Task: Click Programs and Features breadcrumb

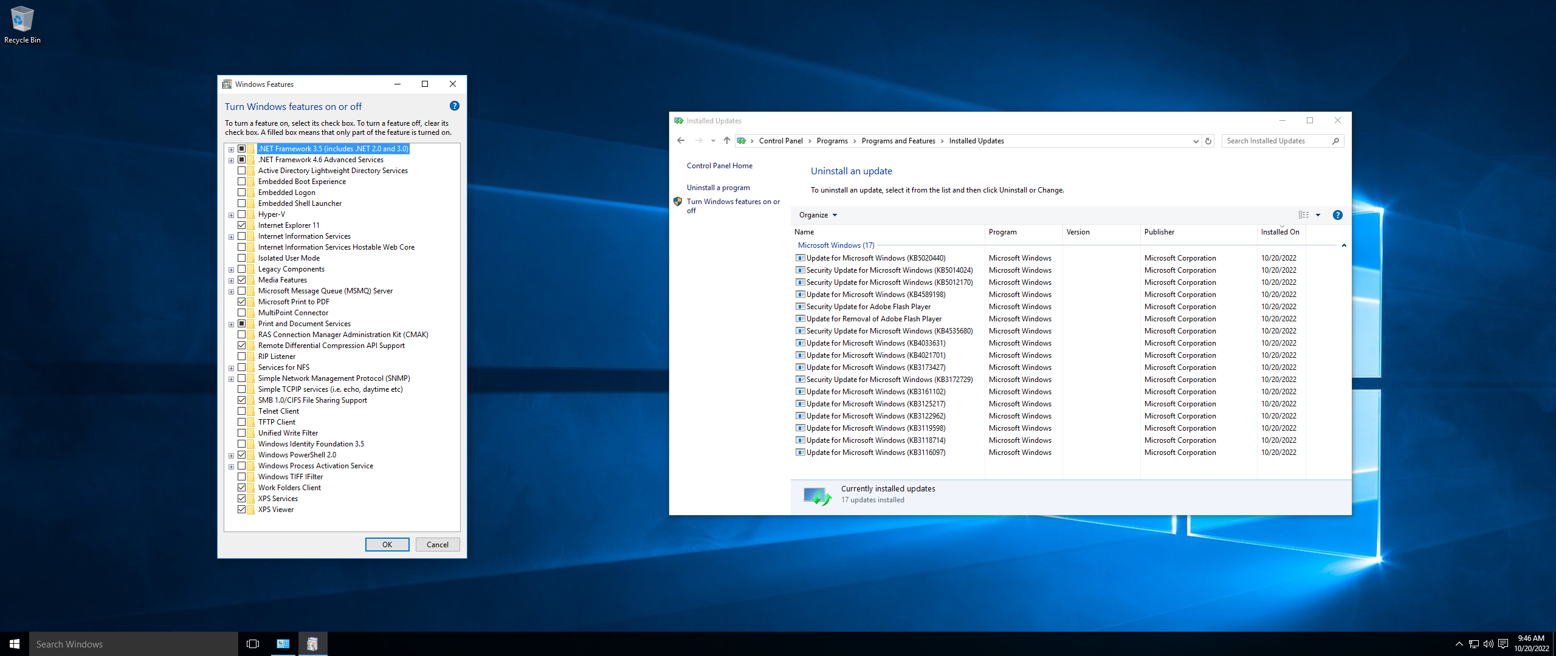Action: coord(898,141)
